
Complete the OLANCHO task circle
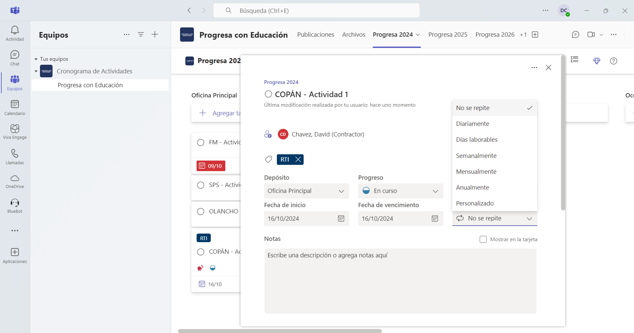pyautogui.click(x=201, y=211)
